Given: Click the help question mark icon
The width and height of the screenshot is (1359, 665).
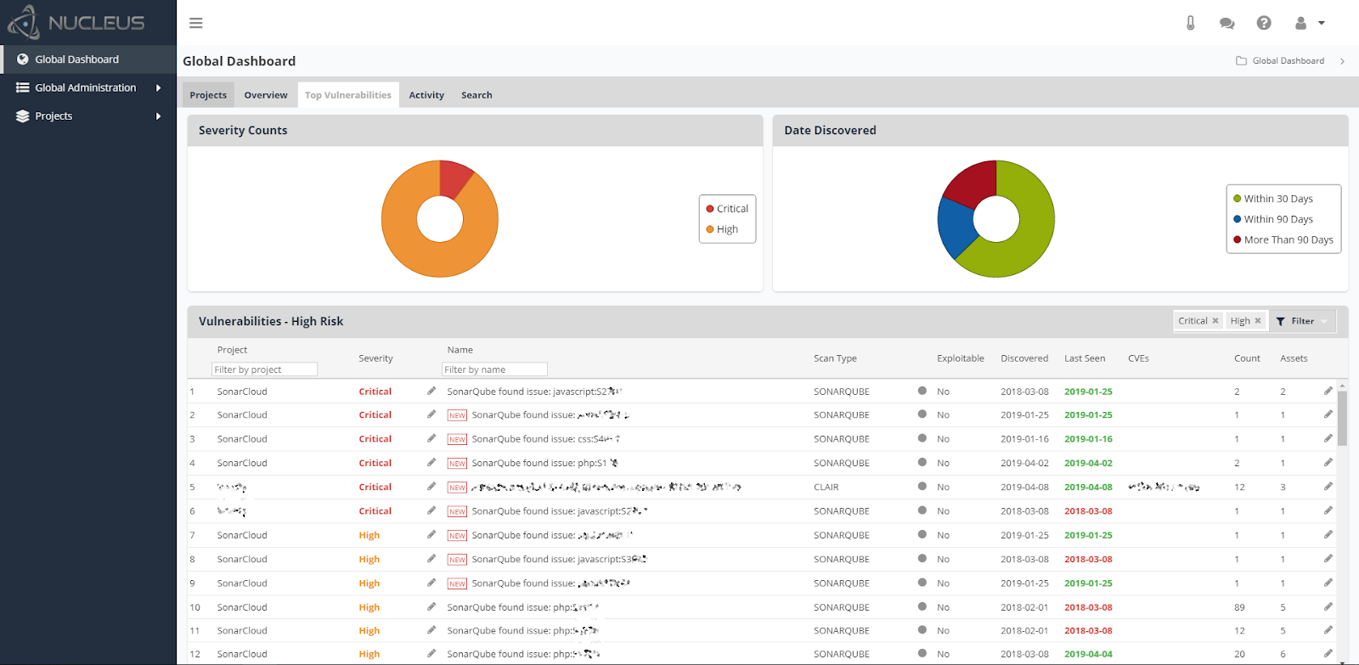Looking at the screenshot, I should [x=1264, y=23].
